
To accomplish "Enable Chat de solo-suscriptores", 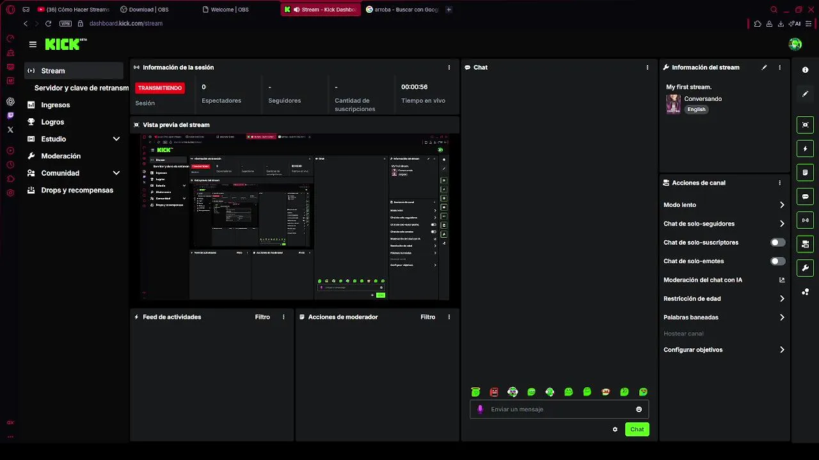I will (777, 243).
